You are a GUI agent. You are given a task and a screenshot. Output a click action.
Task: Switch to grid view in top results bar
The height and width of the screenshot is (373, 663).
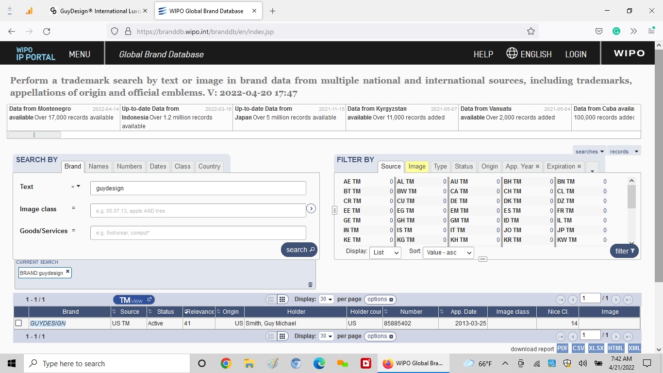point(283,299)
